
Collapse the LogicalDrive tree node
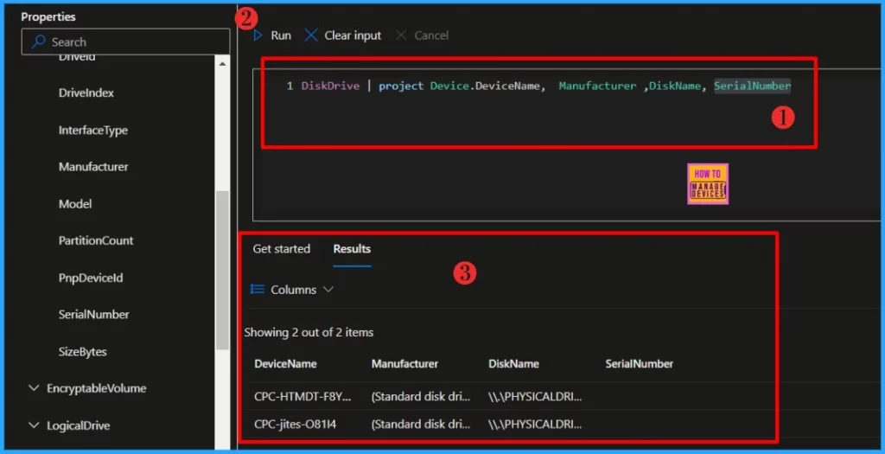34,425
